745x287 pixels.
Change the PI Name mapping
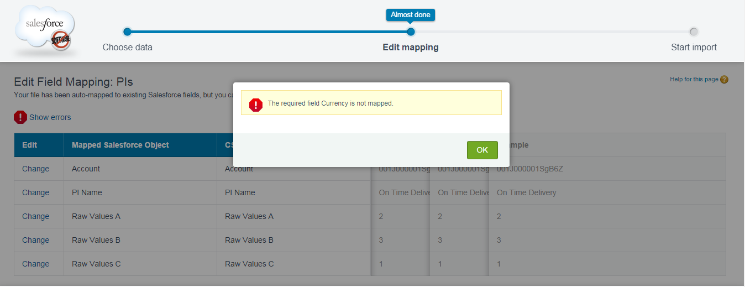[35, 192]
